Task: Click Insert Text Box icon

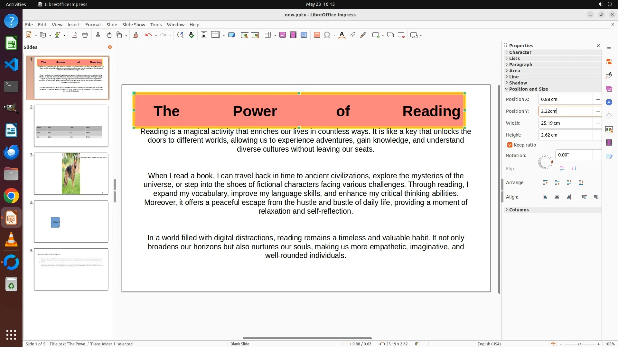Action: click(x=317, y=35)
